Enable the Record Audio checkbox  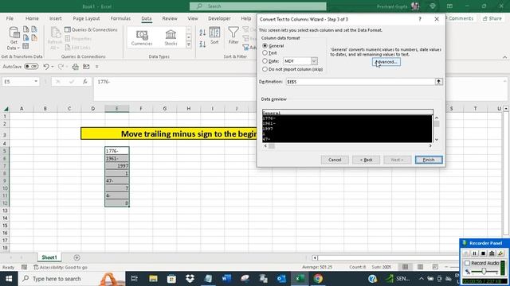pyautogui.click(x=468, y=263)
